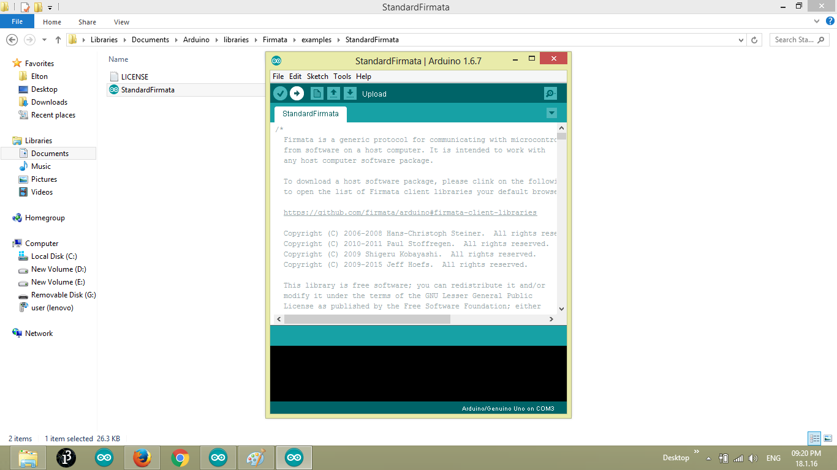Click the Explorer Forward navigation arrow
The image size is (837, 470).
[29, 40]
